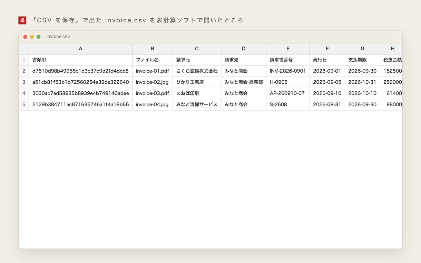
Task: Click the 請求元 header cell
Action: (x=197, y=60)
